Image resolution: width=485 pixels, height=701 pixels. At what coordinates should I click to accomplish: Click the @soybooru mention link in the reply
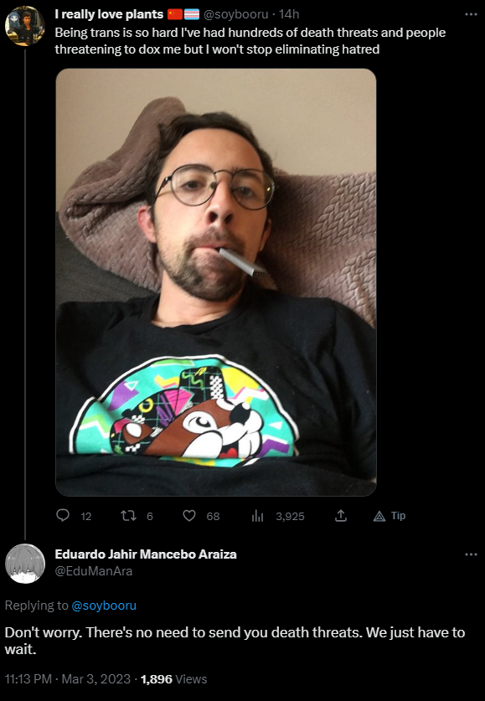pyautogui.click(x=104, y=606)
